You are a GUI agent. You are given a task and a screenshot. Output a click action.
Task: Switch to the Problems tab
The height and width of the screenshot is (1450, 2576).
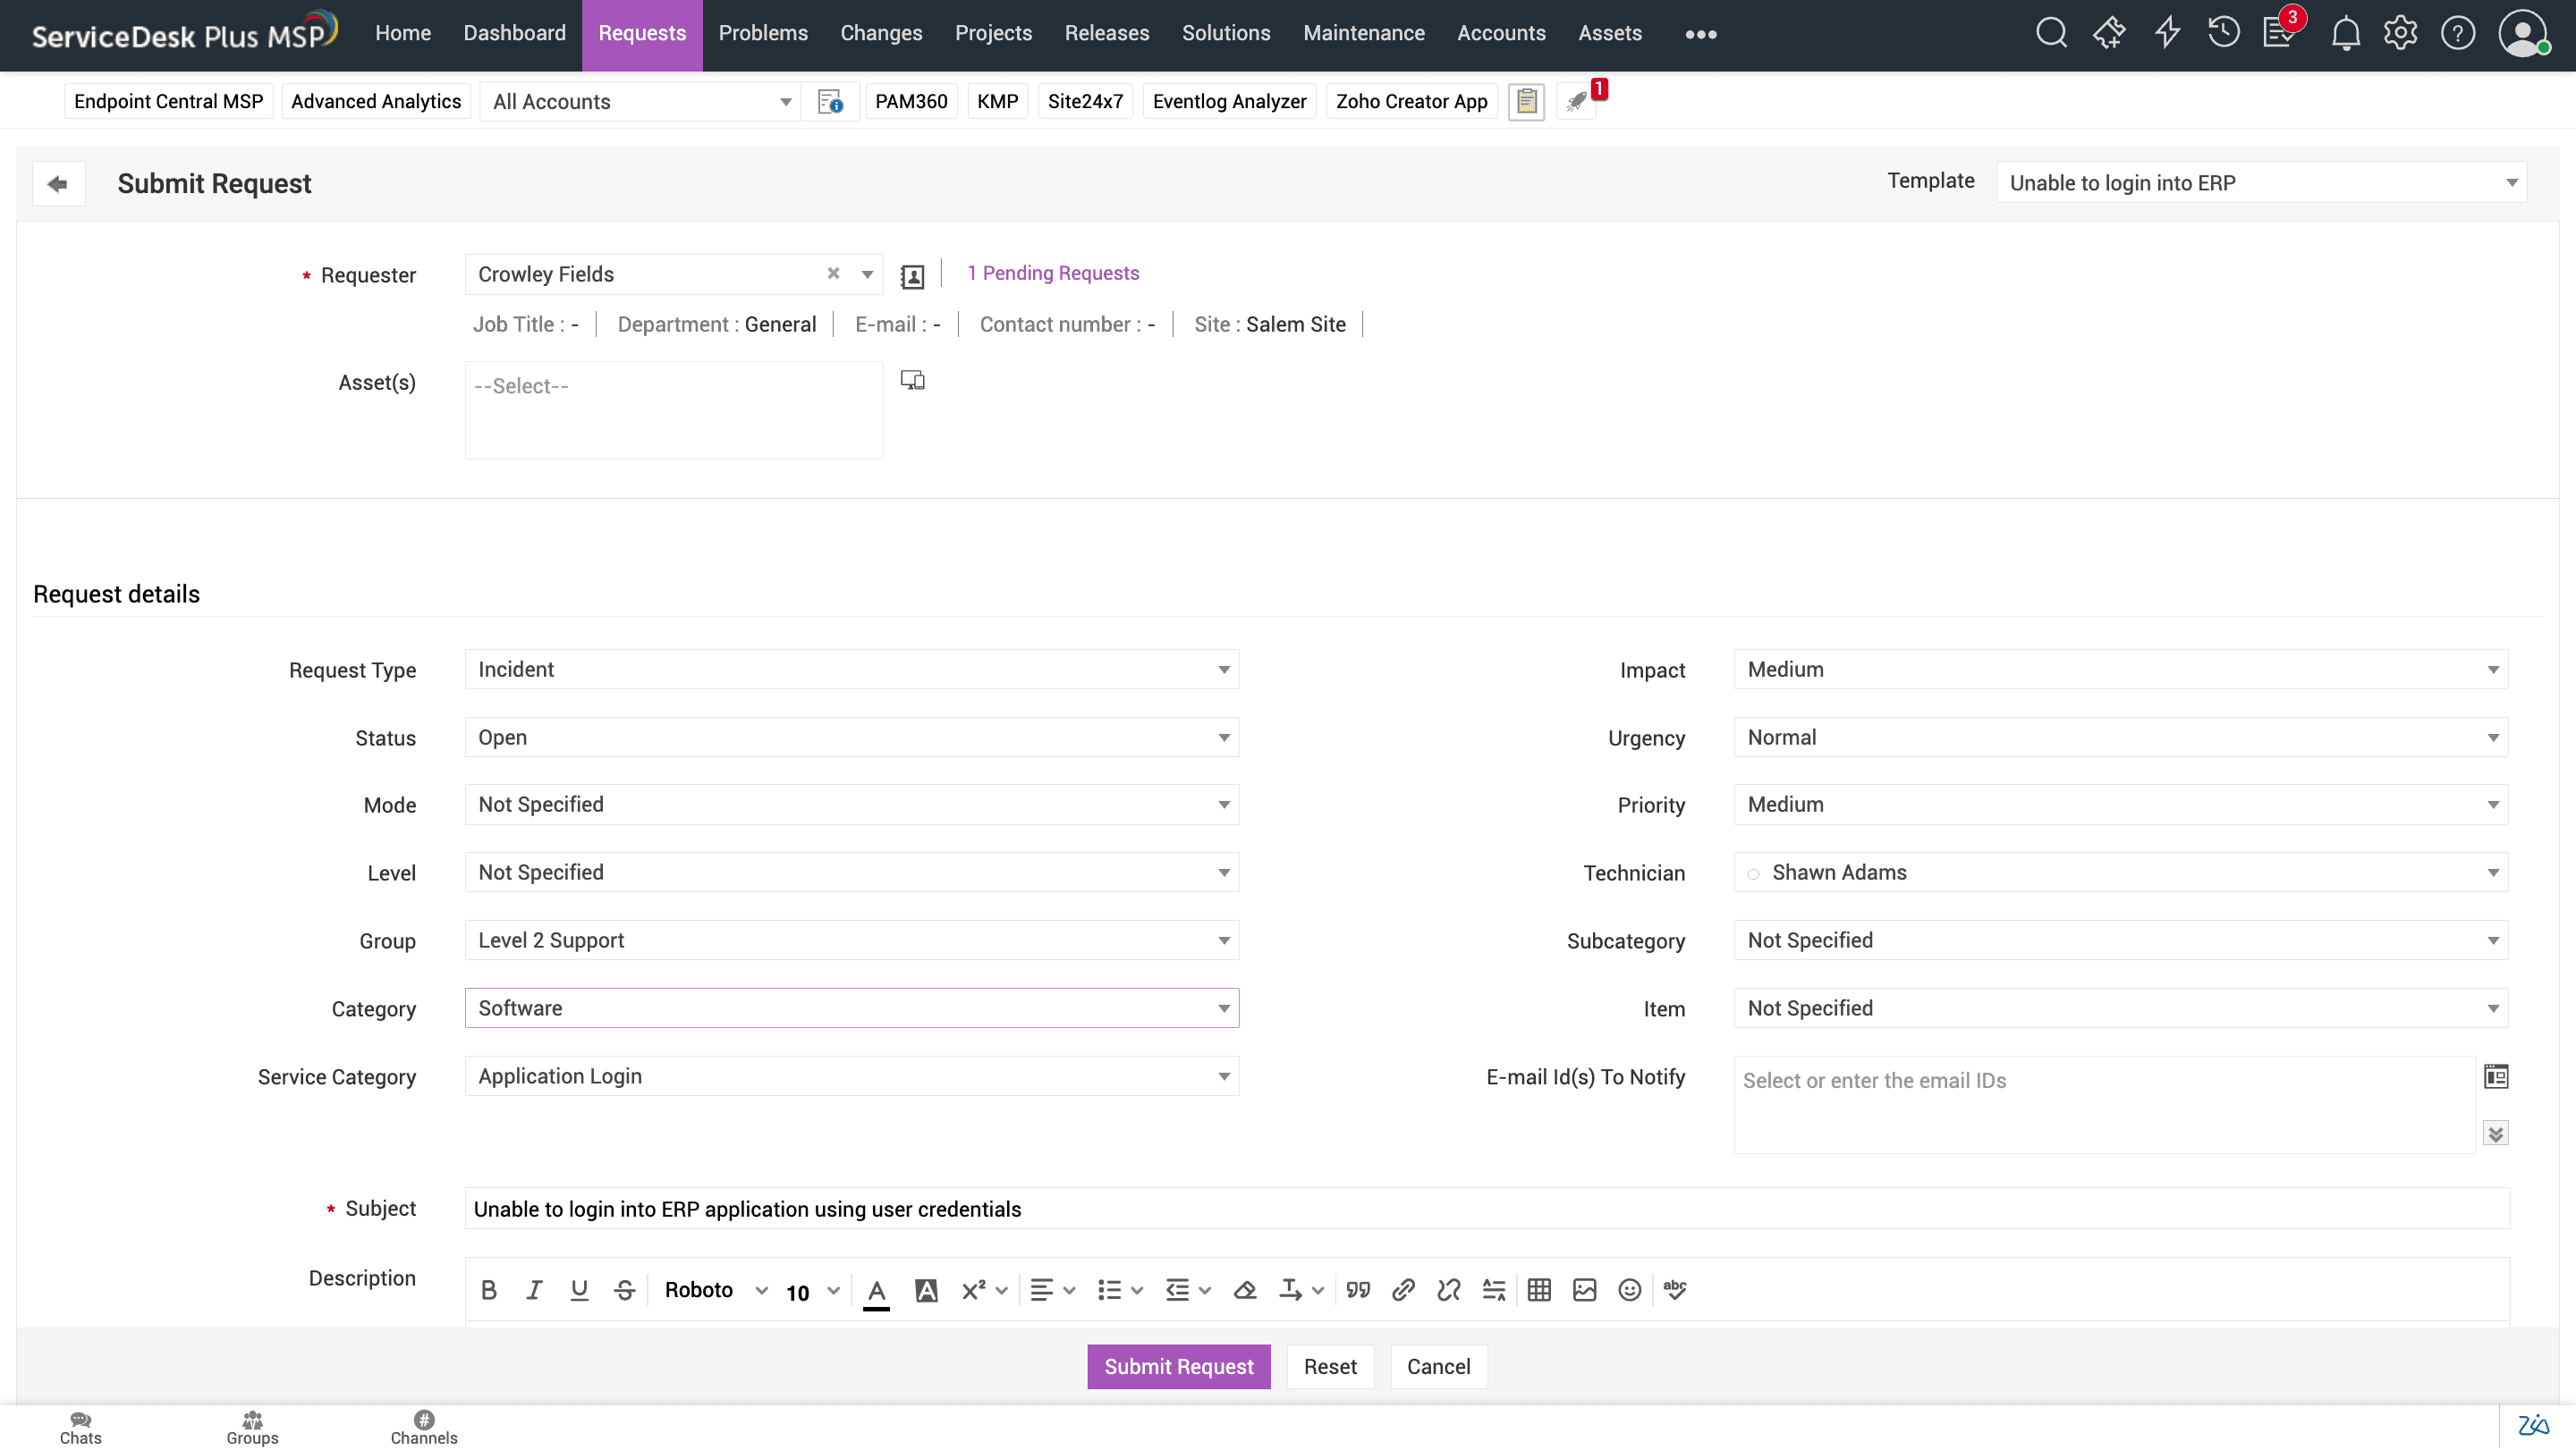point(763,33)
